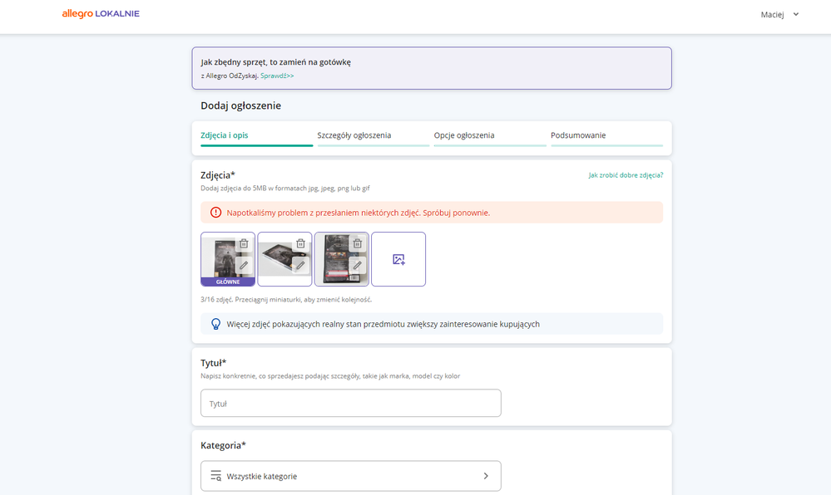Edit the first photo with pencil icon
The width and height of the screenshot is (831, 495).
click(244, 265)
